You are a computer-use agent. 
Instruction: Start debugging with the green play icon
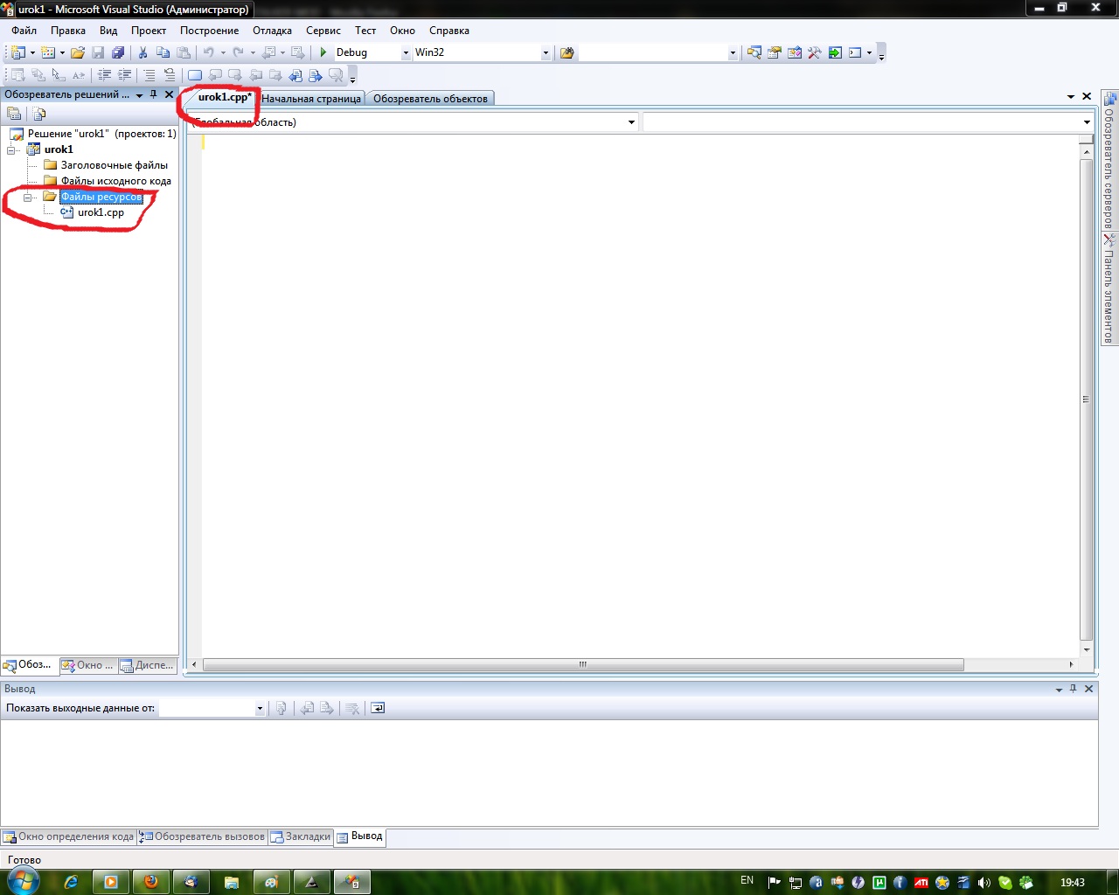pos(323,52)
